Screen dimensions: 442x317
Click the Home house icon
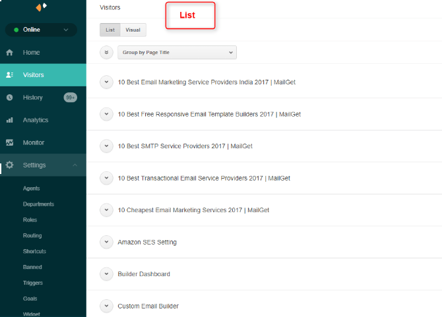pyautogui.click(x=10, y=52)
